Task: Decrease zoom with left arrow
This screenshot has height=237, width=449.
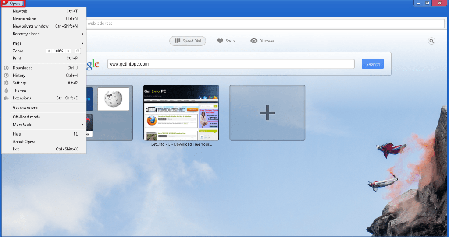Action: (x=49, y=51)
